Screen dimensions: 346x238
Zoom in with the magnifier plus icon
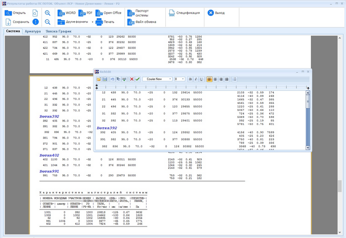click(48, 13)
